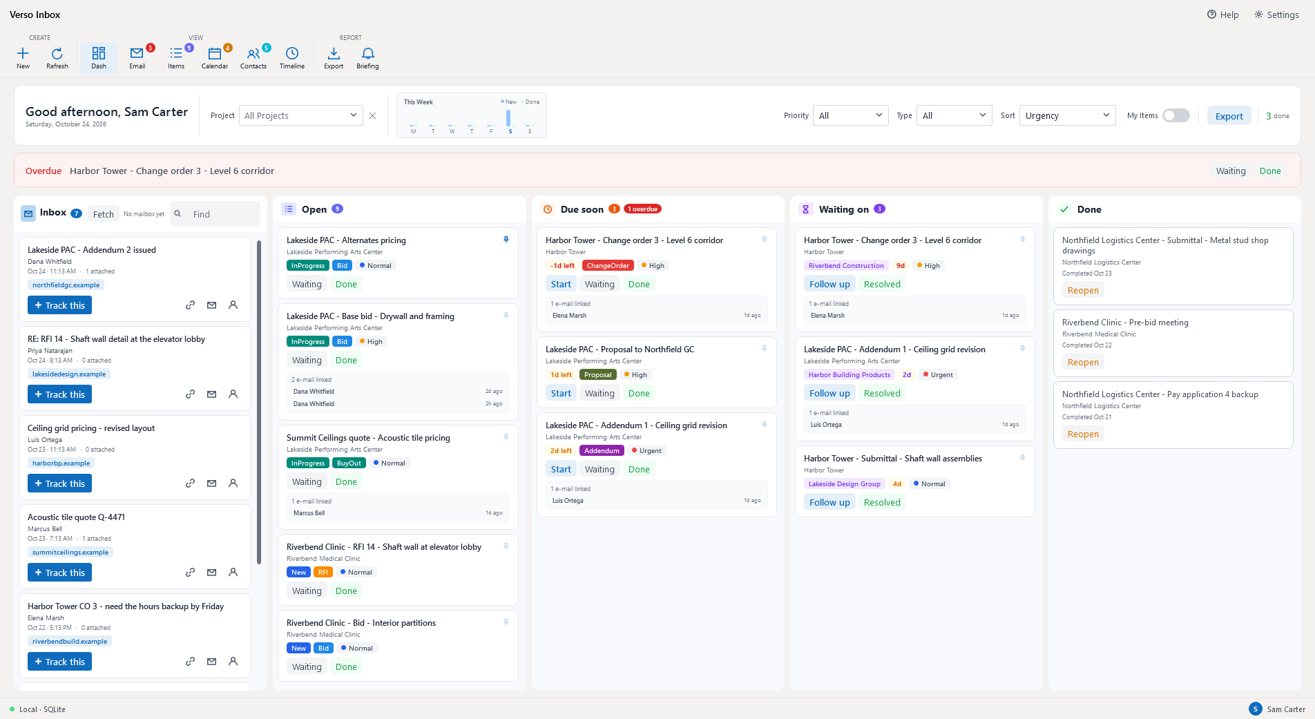Pin the Lakeside PAC Alternates pricing card
This screenshot has width=1315, height=719.
pos(506,240)
